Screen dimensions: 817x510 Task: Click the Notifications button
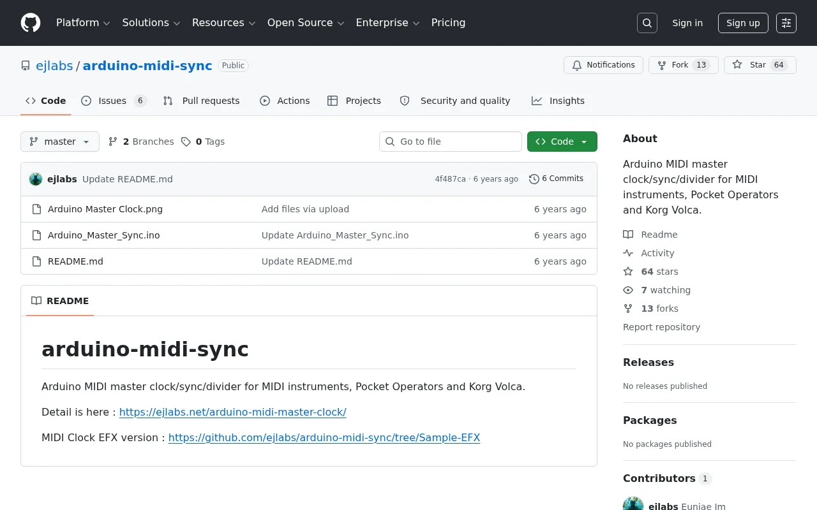603,65
